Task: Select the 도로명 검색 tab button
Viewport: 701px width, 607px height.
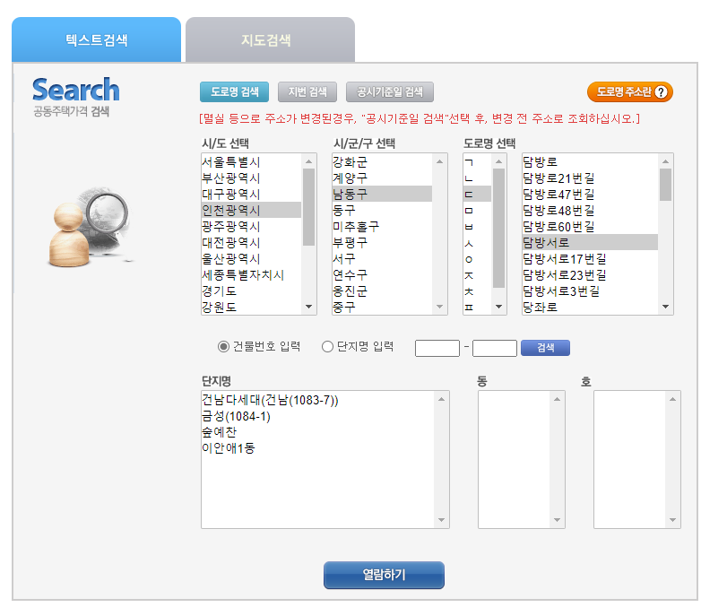Action: (234, 92)
